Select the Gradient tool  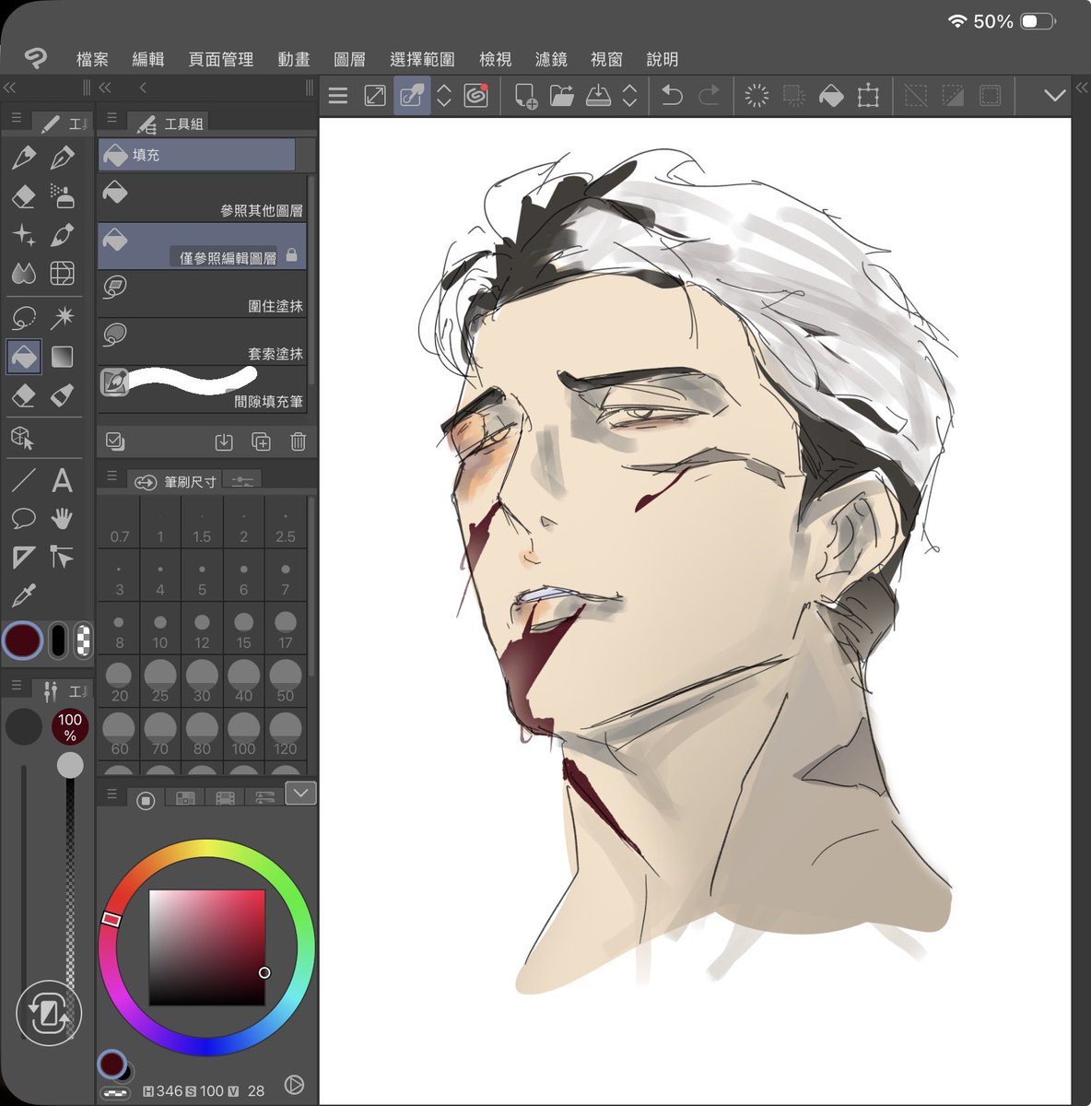pos(62,357)
